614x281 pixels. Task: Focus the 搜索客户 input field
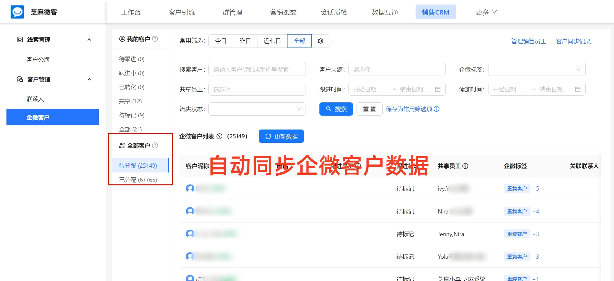[257, 69]
